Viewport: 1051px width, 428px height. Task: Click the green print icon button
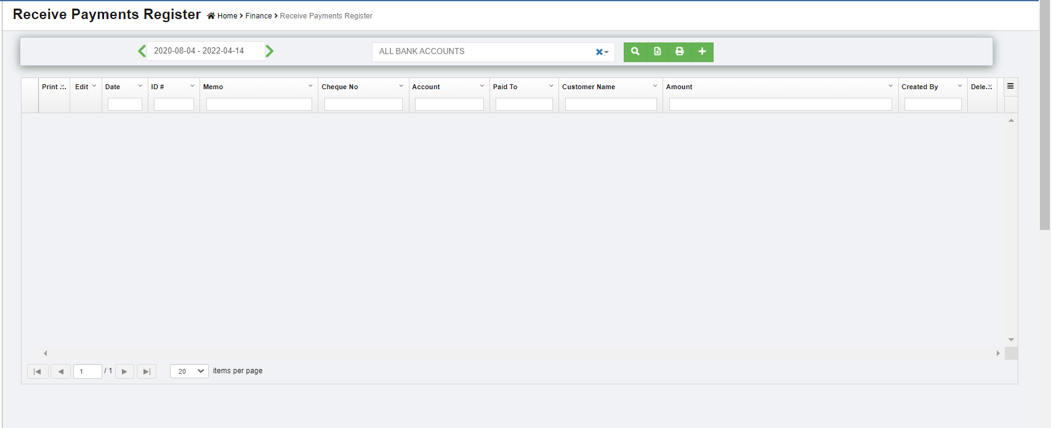click(x=680, y=52)
